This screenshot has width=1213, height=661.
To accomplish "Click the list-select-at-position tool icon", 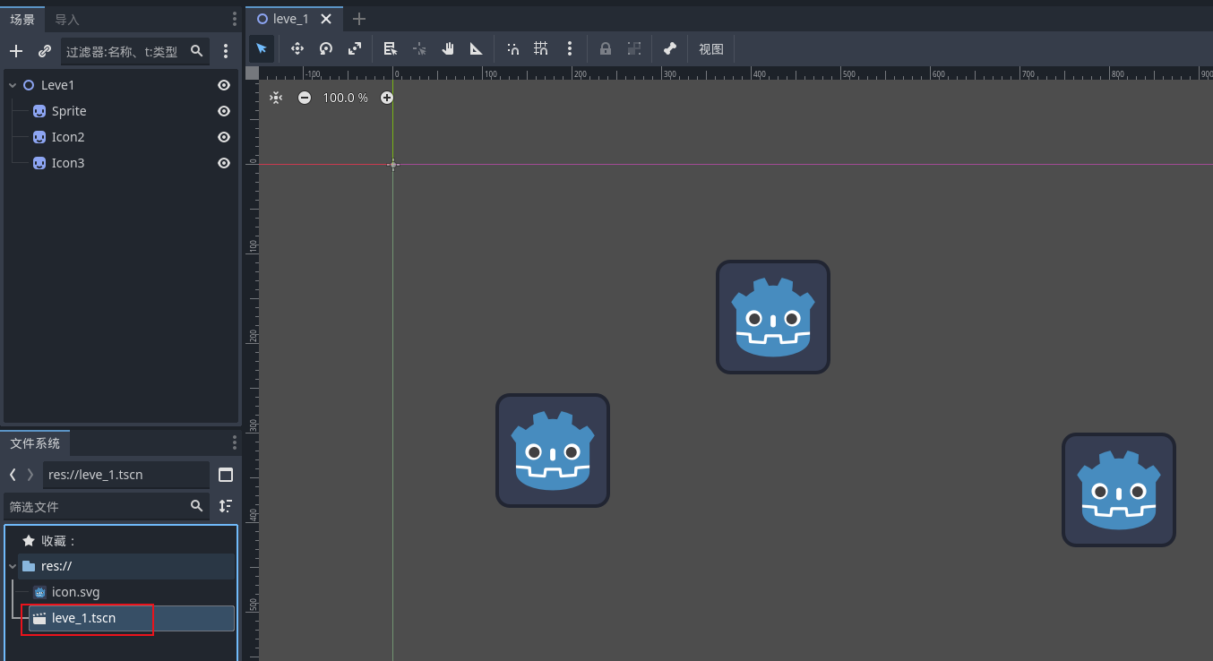I will tap(390, 48).
